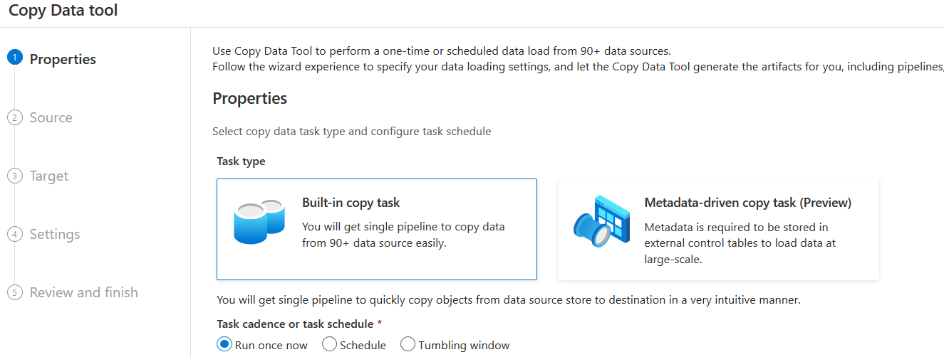Click the step 4 Settings circle icon

[15, 234]
